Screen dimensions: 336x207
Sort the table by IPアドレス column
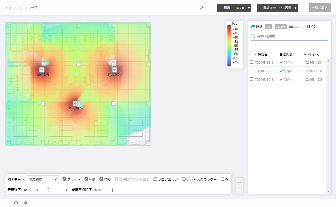coord(311,54)
